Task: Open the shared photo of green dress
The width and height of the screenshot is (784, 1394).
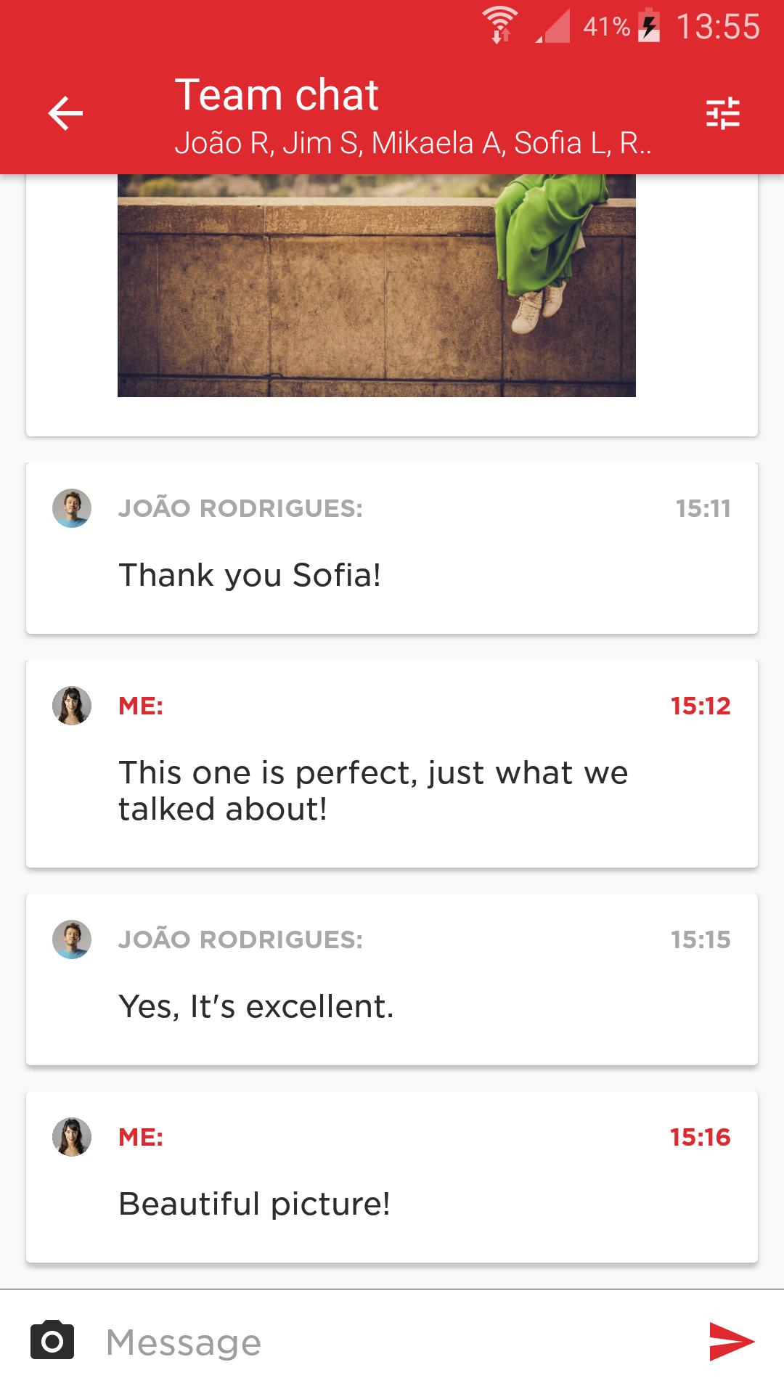Action: point(376,285)
